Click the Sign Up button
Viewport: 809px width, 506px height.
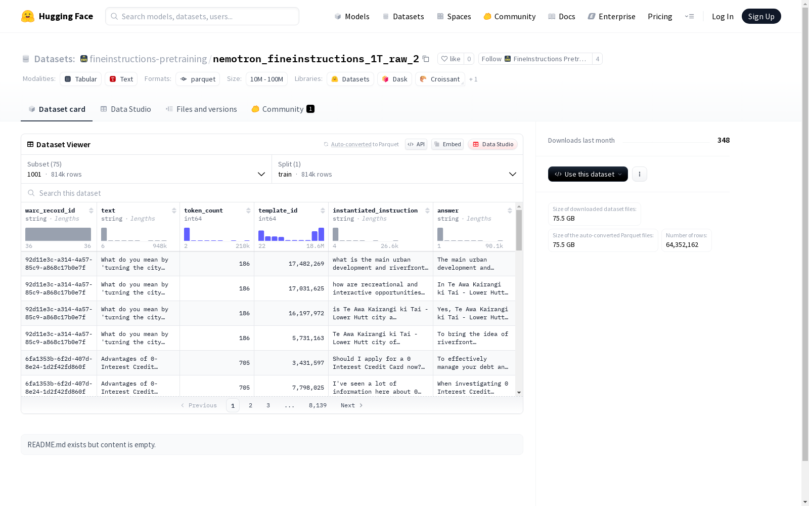pyautogui.click(x=761, y=16)
